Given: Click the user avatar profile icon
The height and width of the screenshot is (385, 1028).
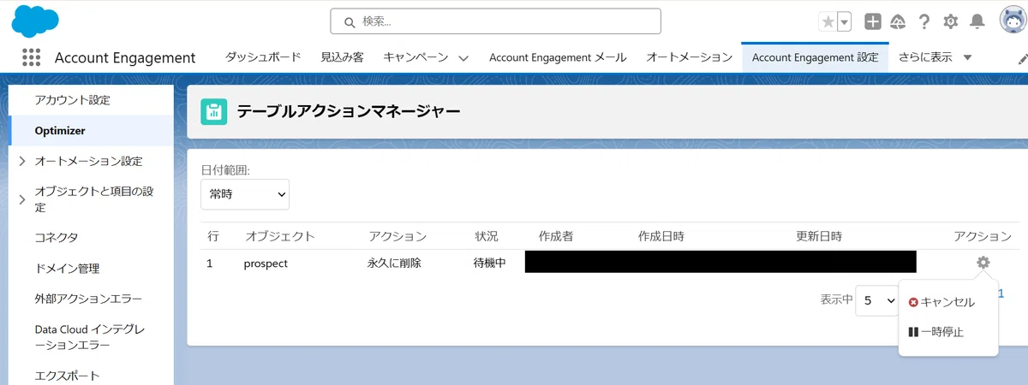Looking at the screenshot, I should [1013, 21].
